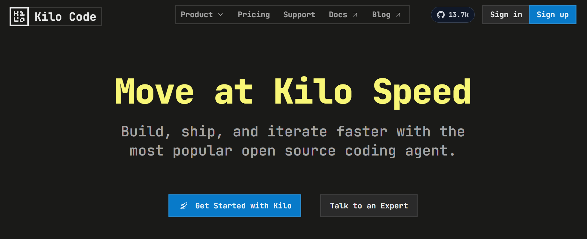Click the external-link arrow beside Docs
This screenshot has height=239, width=587.
click(x=355, y=15)
